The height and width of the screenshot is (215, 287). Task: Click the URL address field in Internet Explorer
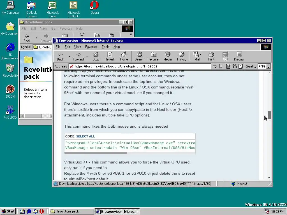[x=140, y=66]
